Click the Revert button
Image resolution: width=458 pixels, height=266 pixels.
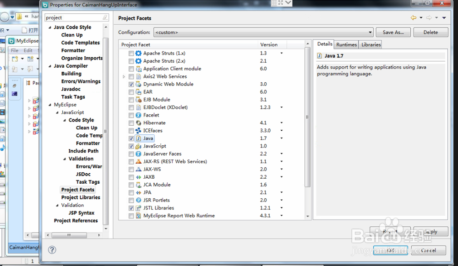pos(390,232)
